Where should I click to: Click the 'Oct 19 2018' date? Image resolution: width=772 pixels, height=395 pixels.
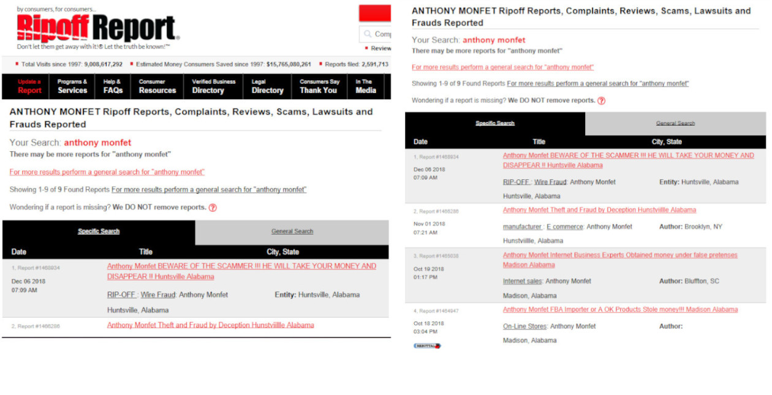coord(430,269)
